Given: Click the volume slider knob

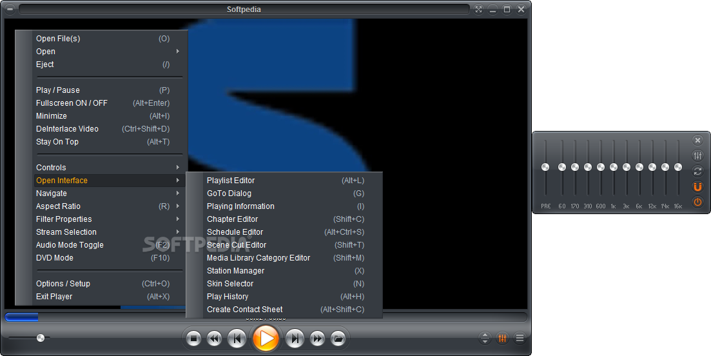Looking at the screenshot, I should (41, 338).
